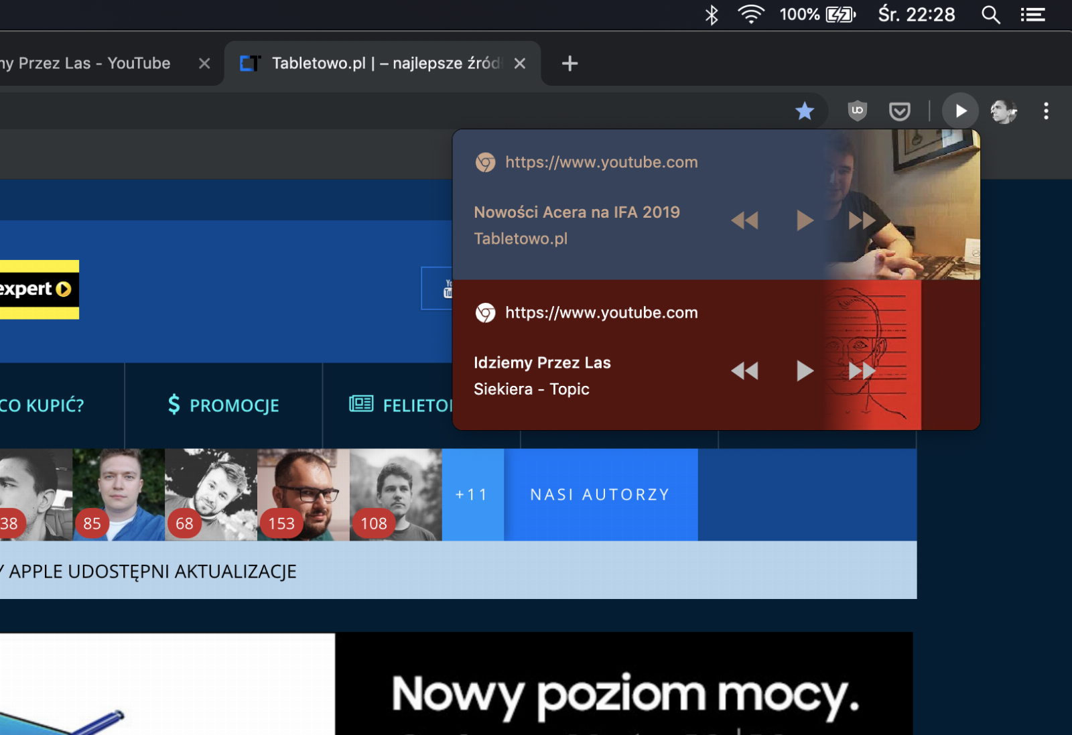
Task: Open the PROMOCJE menu item
Action: pyautogui.click(x=223, y=405)
